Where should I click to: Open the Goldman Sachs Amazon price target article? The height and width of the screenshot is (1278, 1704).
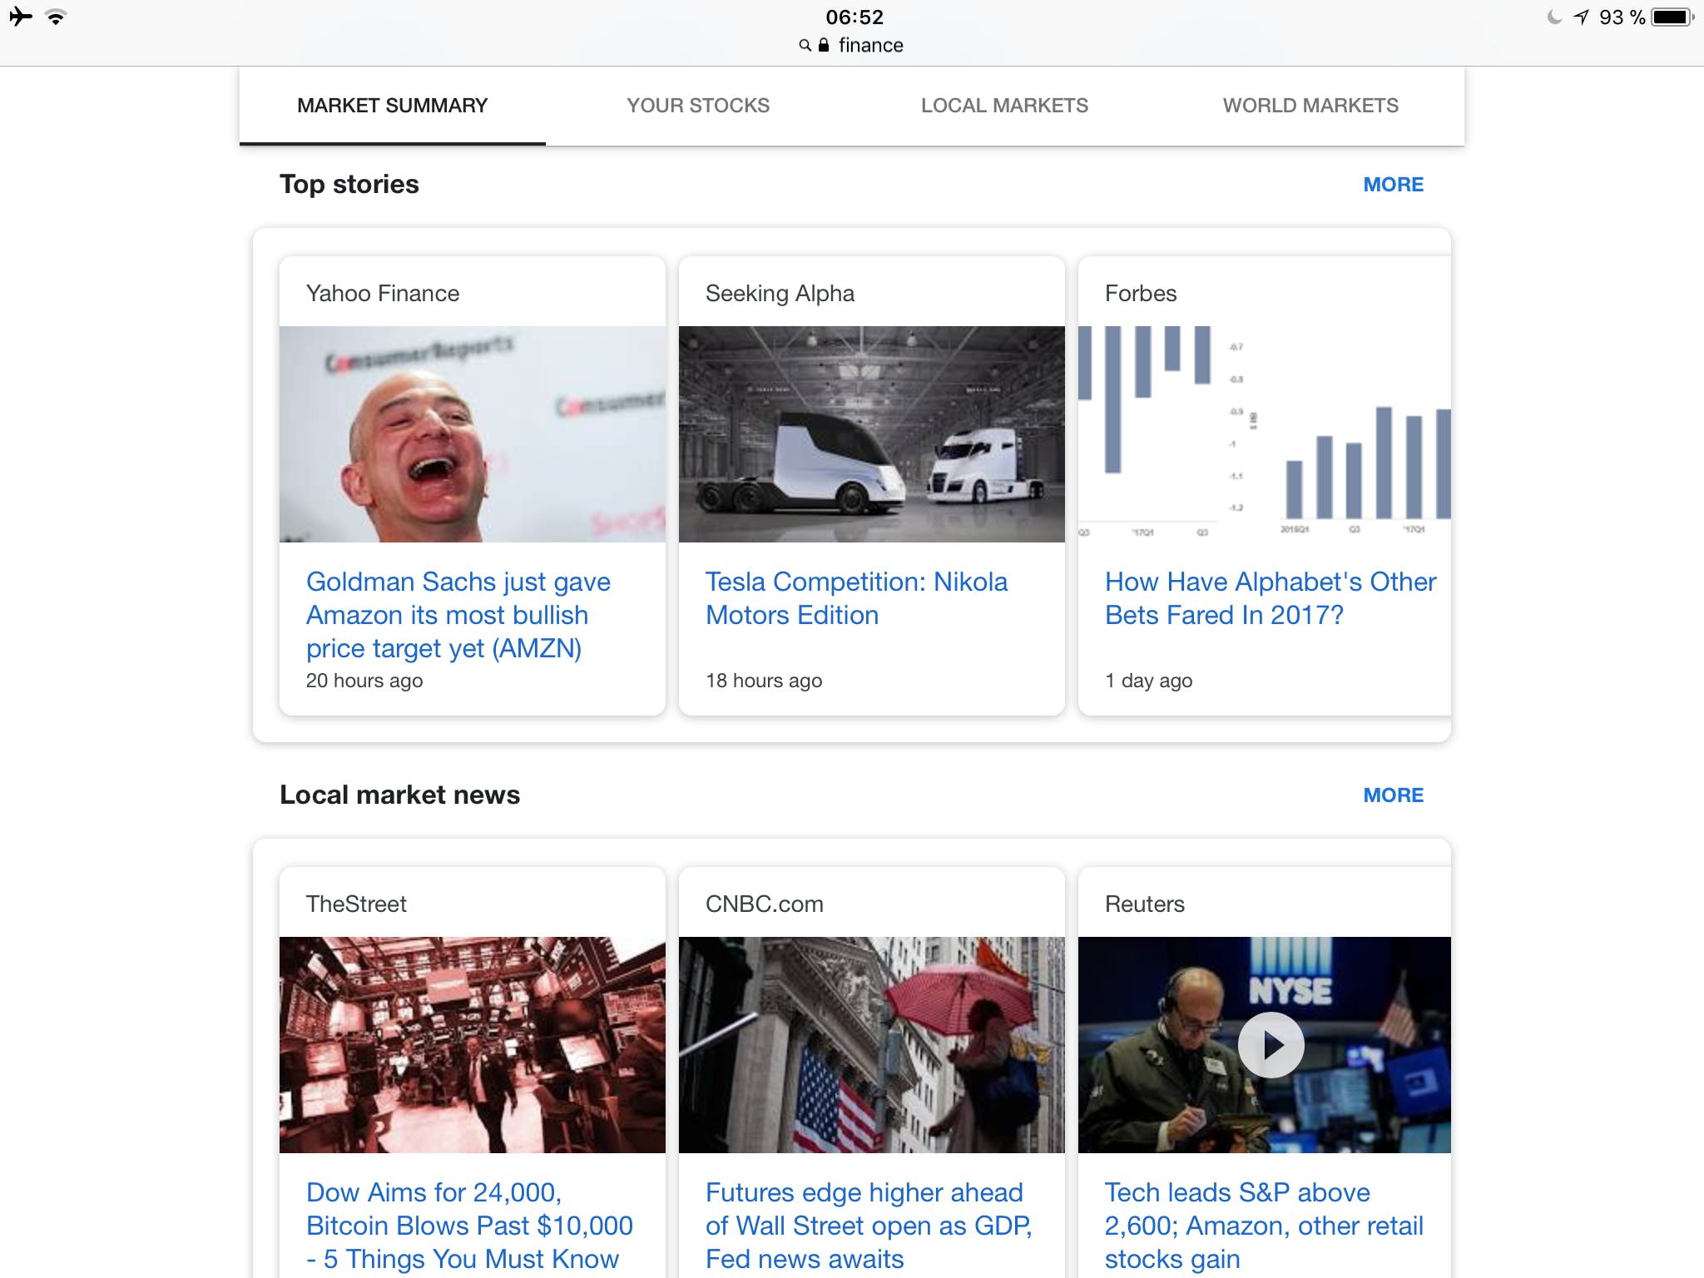[x=458, y=615]
